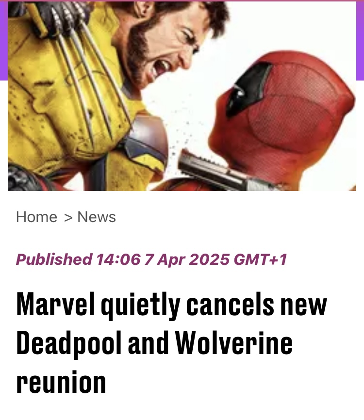Click the word "cancels" in the headline
Viewport: 364px width, 420px height.
coord(230,305)
